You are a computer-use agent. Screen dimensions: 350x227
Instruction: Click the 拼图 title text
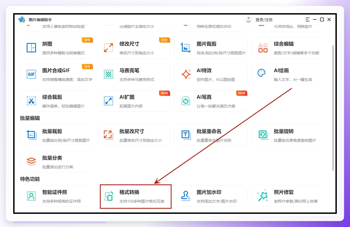click(x=47, y=44)
